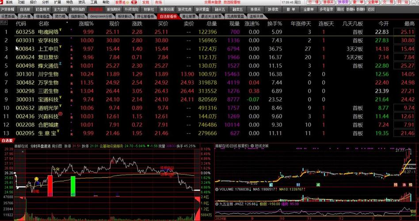This screenshot has width=419, height=221.
Task: Select the 电魂网络 stock row
Action: 50,32
